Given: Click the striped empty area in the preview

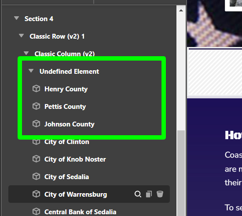Looking at the screenshot, I should pyautogui.click(x=215, y=72).
